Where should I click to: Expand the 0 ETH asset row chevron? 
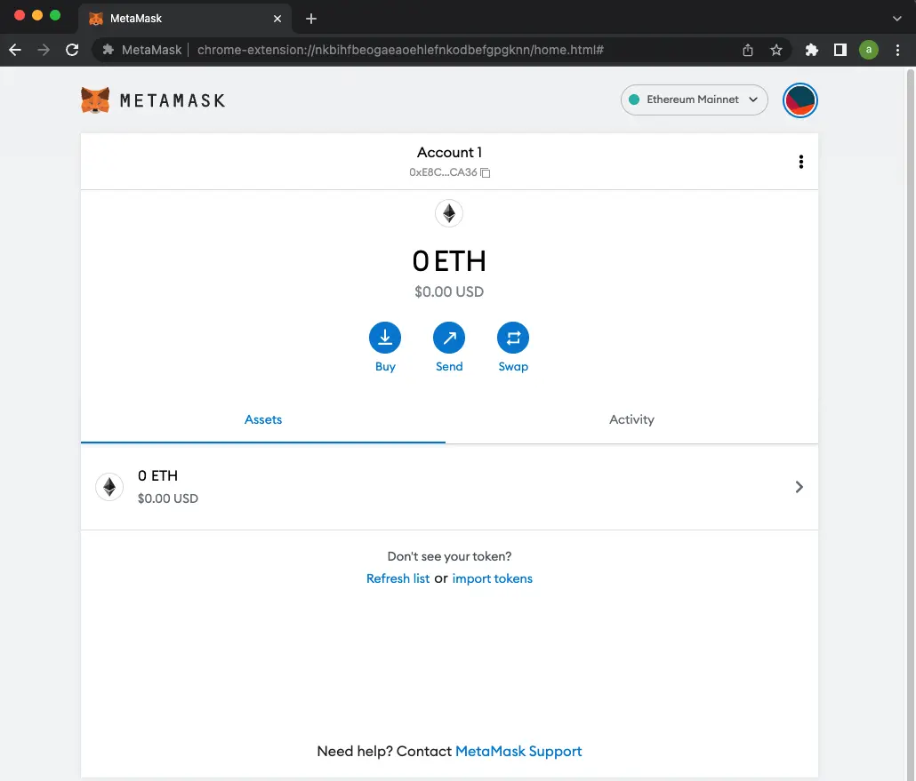click(x=799, y=487)
